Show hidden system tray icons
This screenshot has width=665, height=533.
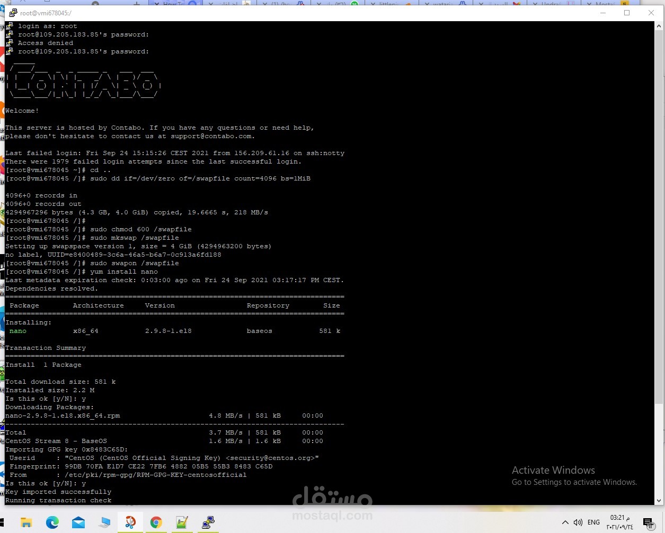tap(565, 522)
